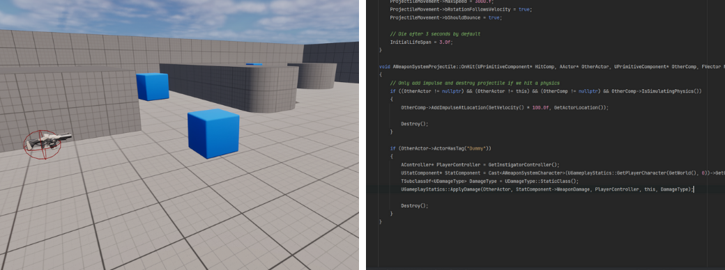
Task: Select the smaller blue cube near wall
Action: (152, 86)
